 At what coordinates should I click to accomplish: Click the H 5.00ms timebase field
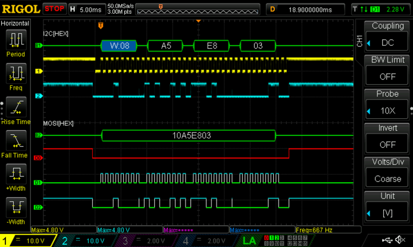(87, 9)
